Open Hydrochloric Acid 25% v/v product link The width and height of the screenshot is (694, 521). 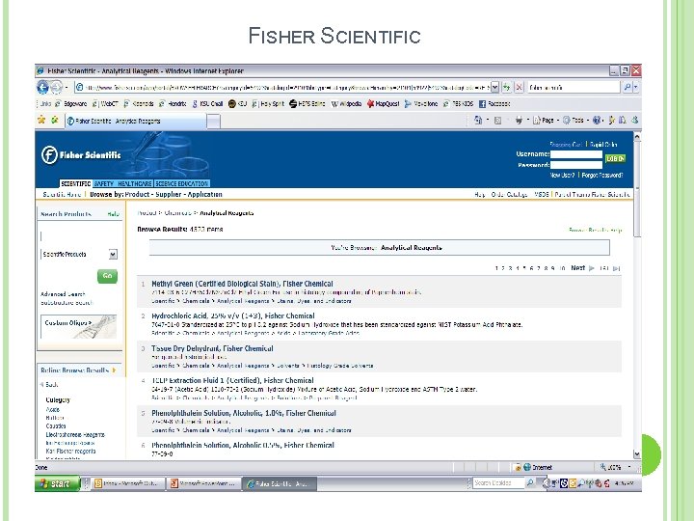tap(233, 315)
